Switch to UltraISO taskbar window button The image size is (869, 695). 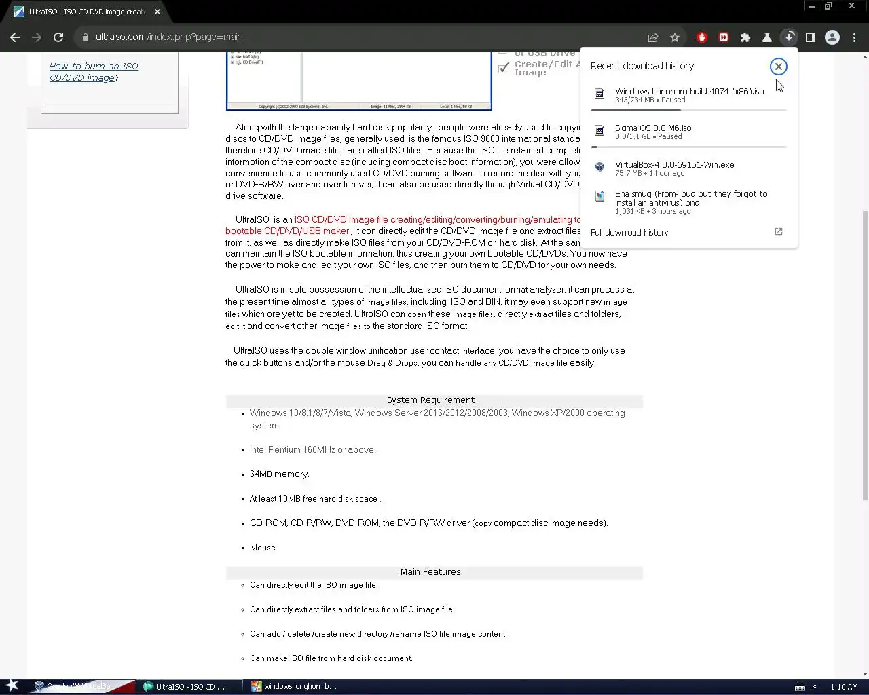[x=190, y=686]
